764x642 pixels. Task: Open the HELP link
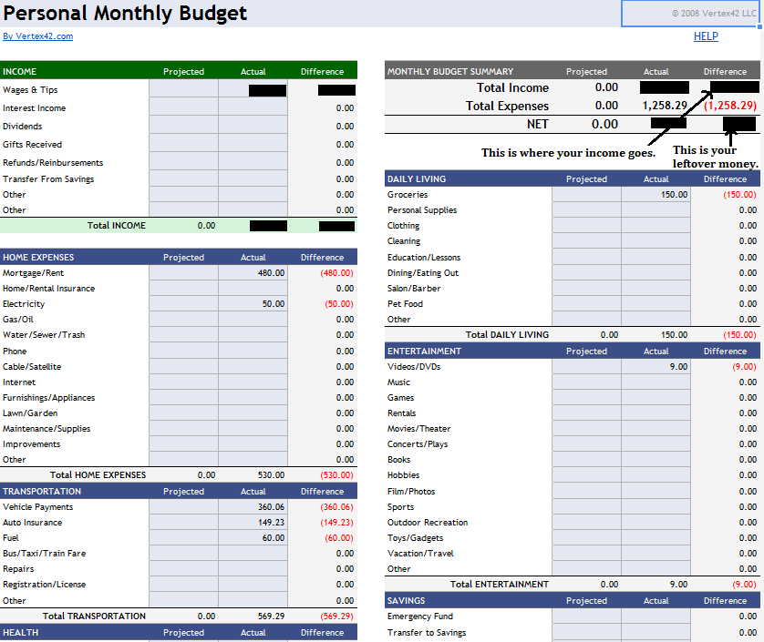coord(706,36)
